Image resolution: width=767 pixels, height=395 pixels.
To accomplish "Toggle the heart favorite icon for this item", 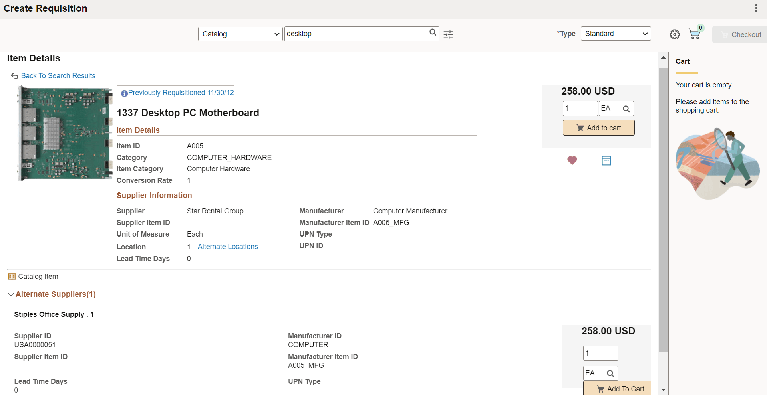I will (x=572, y=160).
